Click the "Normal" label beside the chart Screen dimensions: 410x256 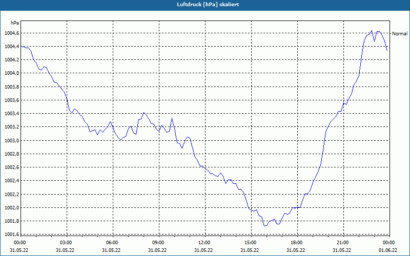(400, 33)
